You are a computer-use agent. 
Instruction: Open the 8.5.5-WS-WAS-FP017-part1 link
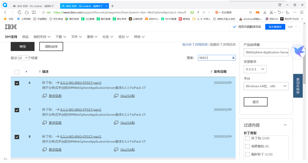pyautogui.click(x=81, y=136)
